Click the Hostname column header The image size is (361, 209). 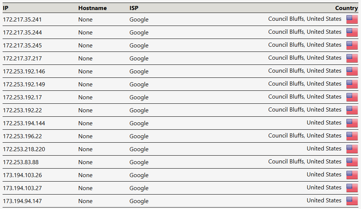pyautogui.click(x=92, y=8)
